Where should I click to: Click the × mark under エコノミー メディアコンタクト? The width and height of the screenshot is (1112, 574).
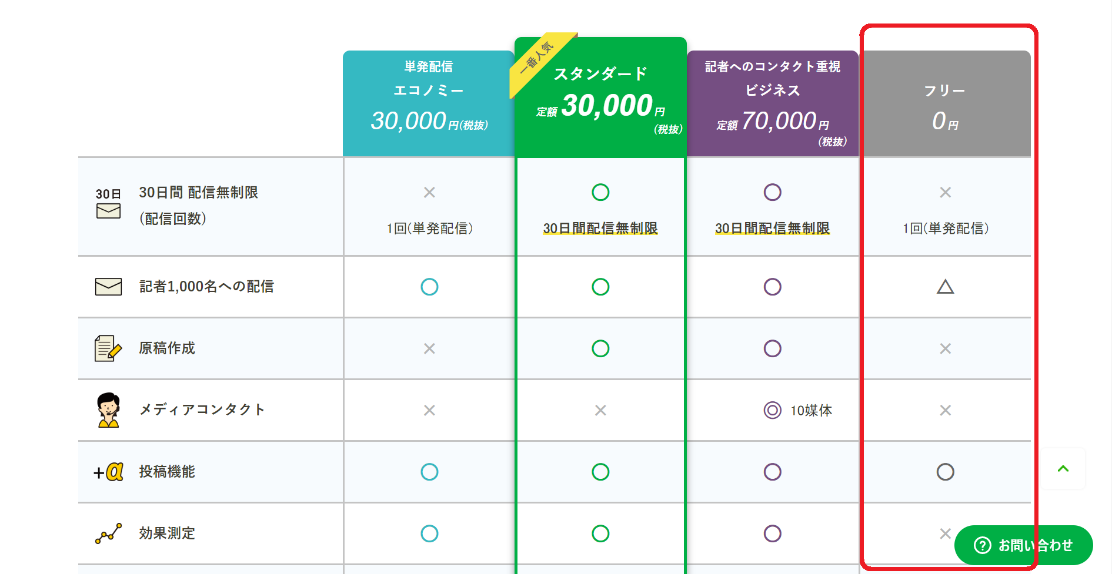429,410
